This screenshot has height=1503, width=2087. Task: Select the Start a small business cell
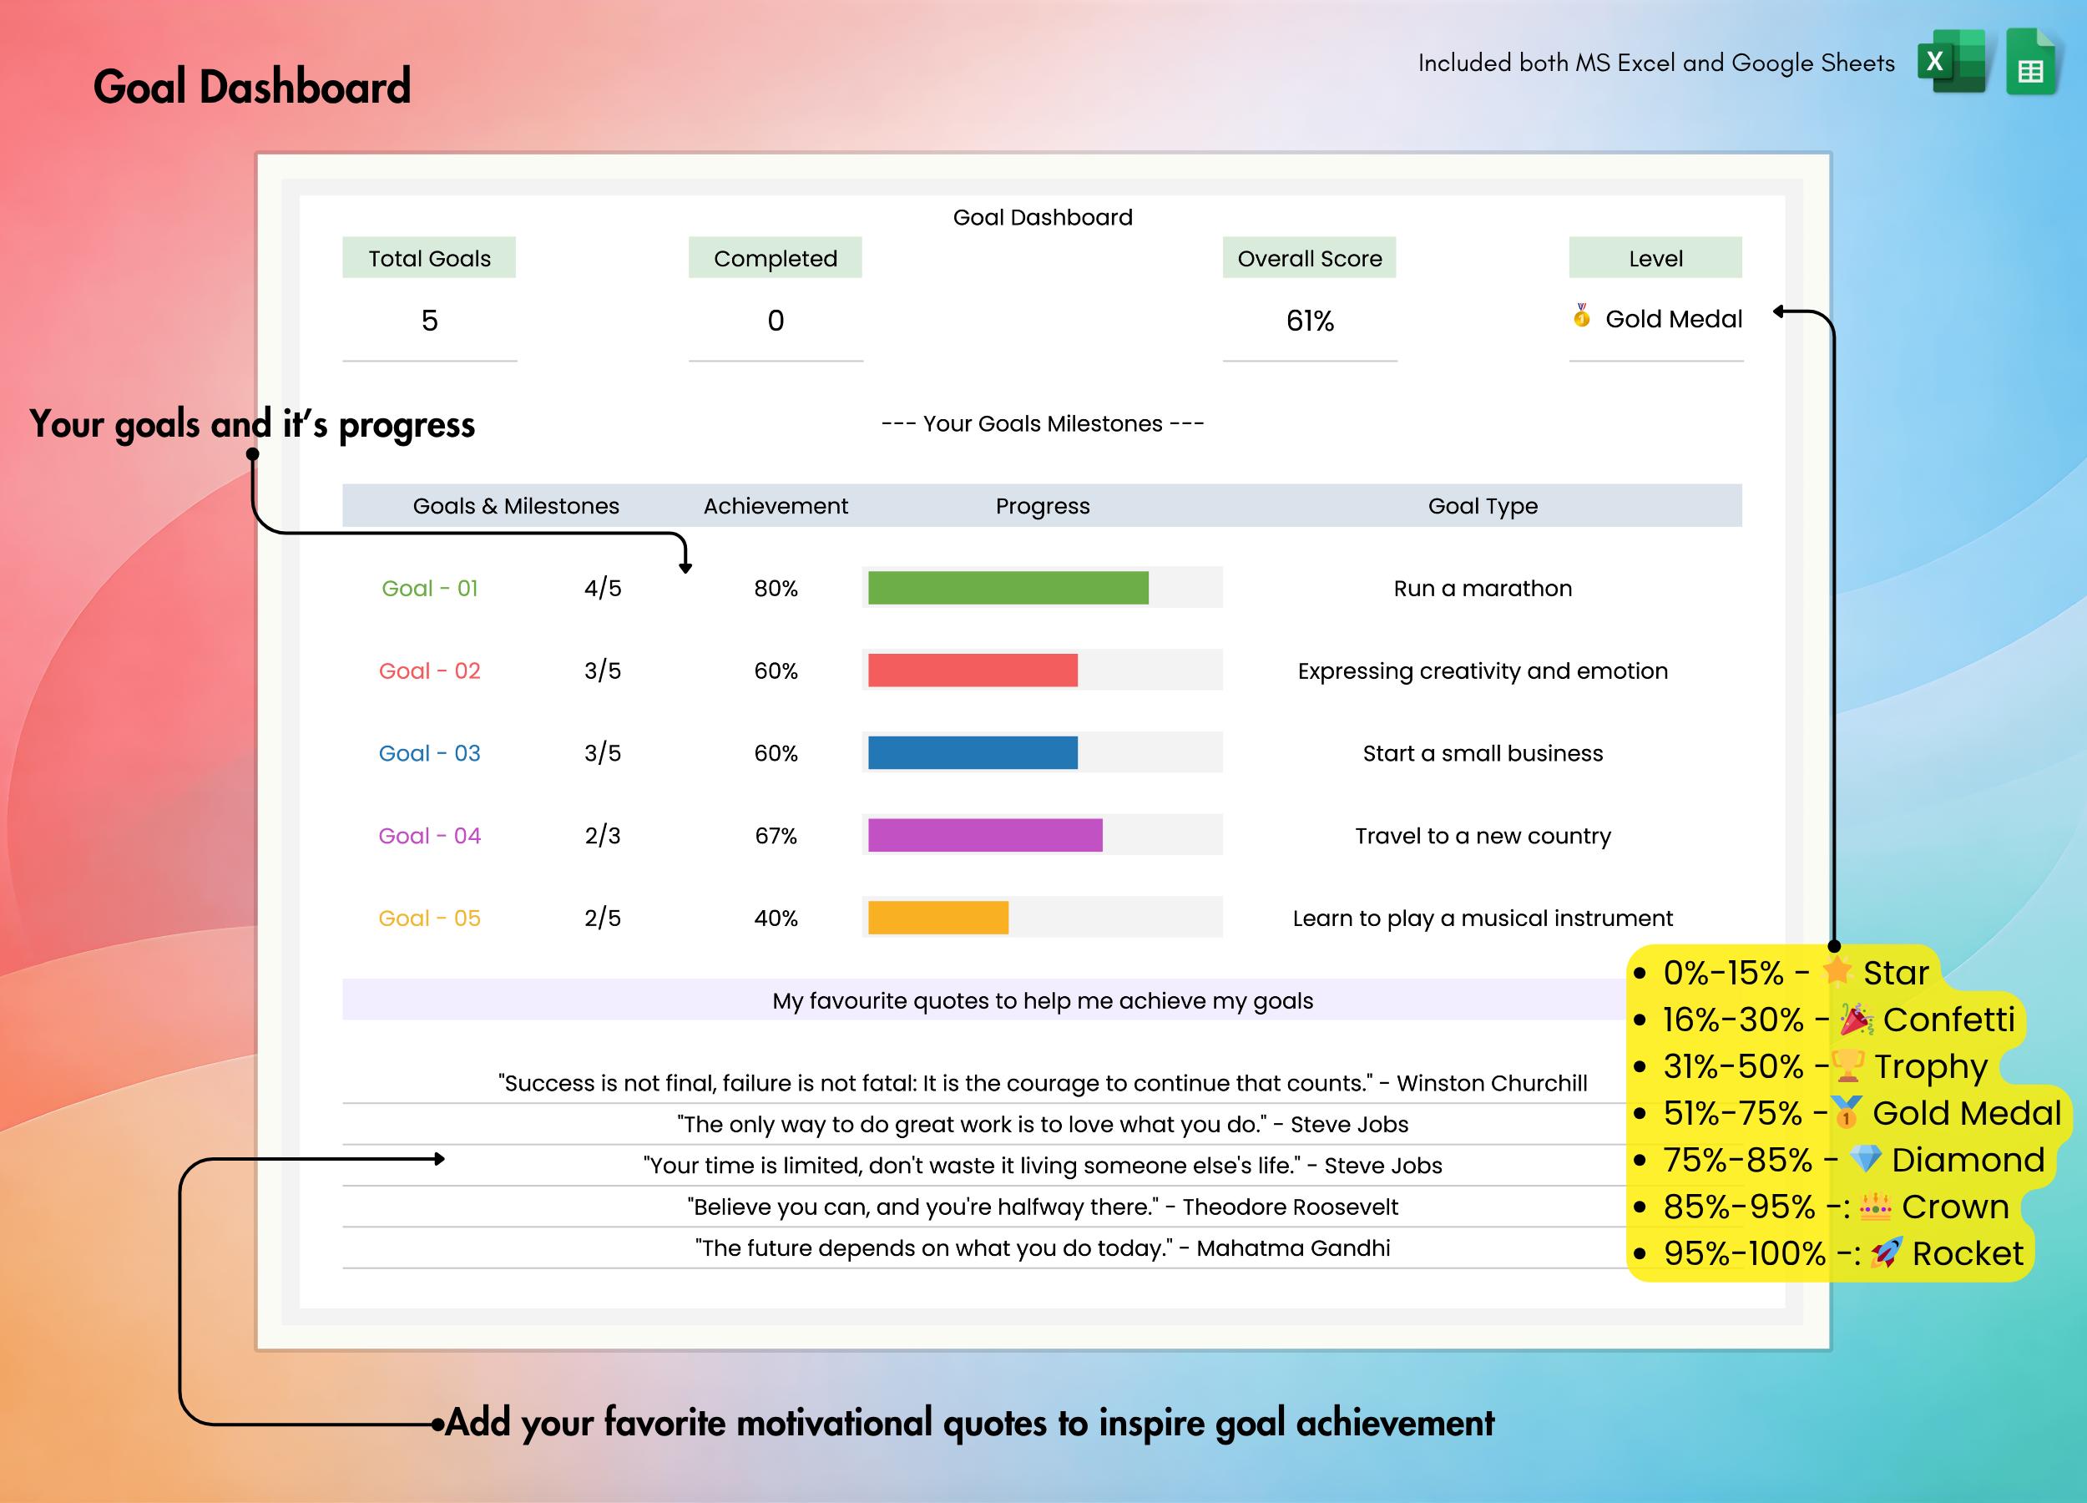[1483, 753]
